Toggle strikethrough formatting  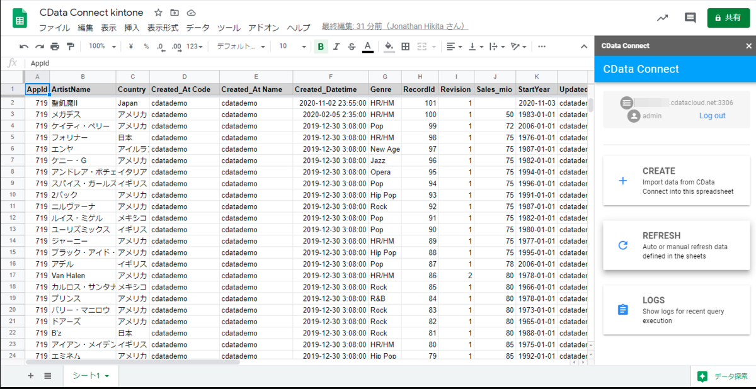click(x=352, y=47)
